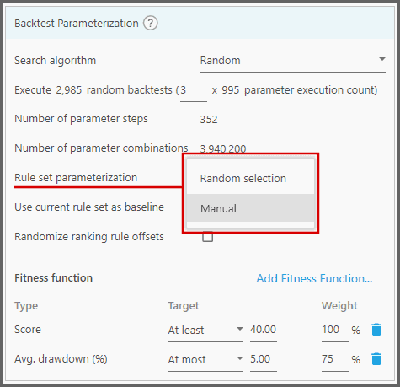This screenshot has height=387, width=400.
Task: Edit the drawdown target value 5.00
Action: [264, 360]
